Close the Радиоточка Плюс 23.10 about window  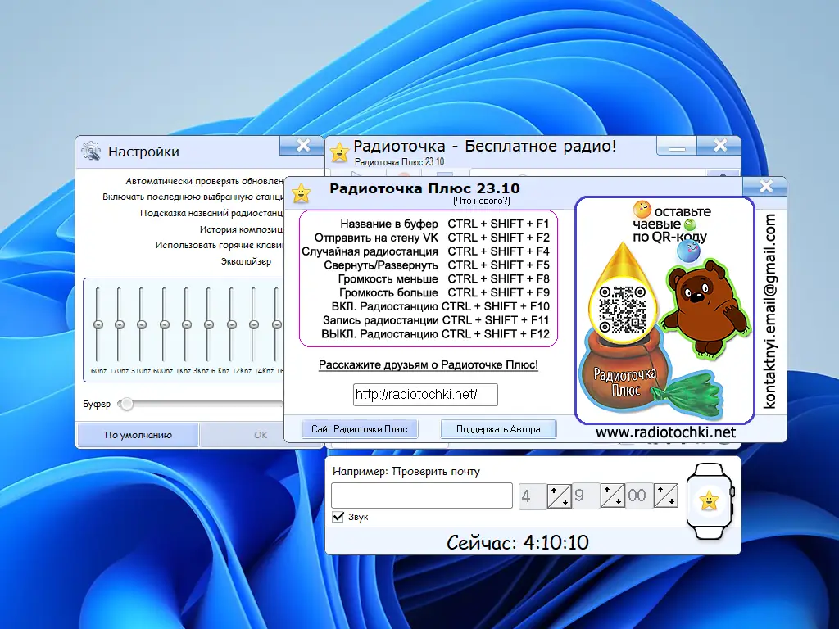point(766,186)
